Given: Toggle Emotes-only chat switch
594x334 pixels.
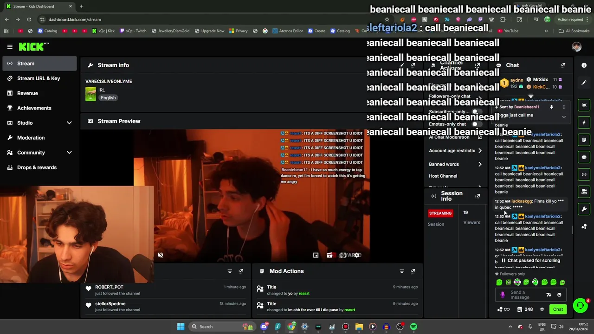Looking at the screenshot, I should coord(477,124).
